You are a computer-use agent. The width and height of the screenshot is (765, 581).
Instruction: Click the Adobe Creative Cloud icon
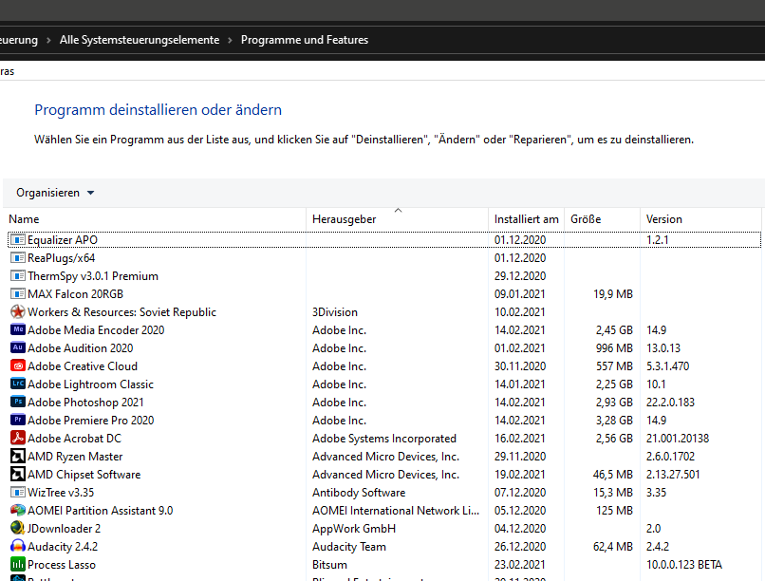18,365
